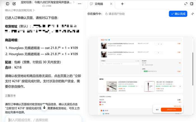Toggle the 红包 red packet checkbox
This screenshot has height=122, width=196.
(100, 104)
